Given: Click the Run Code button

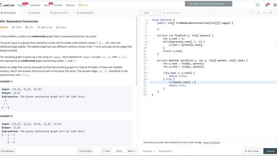Looking at the screenshot, I should click(252, 151).
